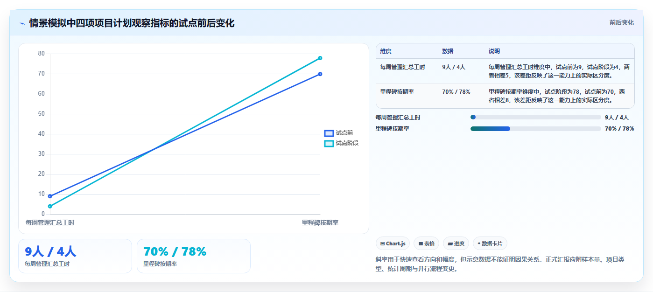This screenshot has width=653, height=292.
Task: Click the 70% / 78% value beside progress bar
Action: pos(619,129)
